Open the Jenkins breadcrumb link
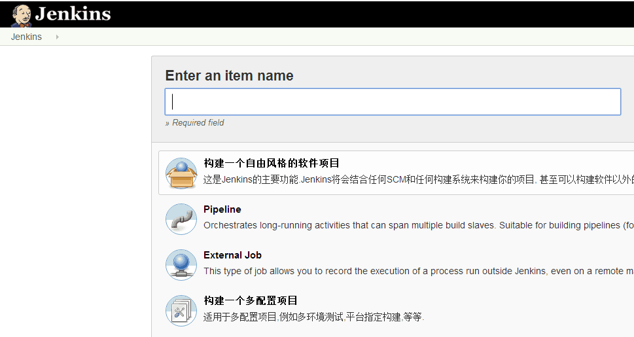Screen dimensions: 634x337 pyautogui.click(x=26, y=37)
